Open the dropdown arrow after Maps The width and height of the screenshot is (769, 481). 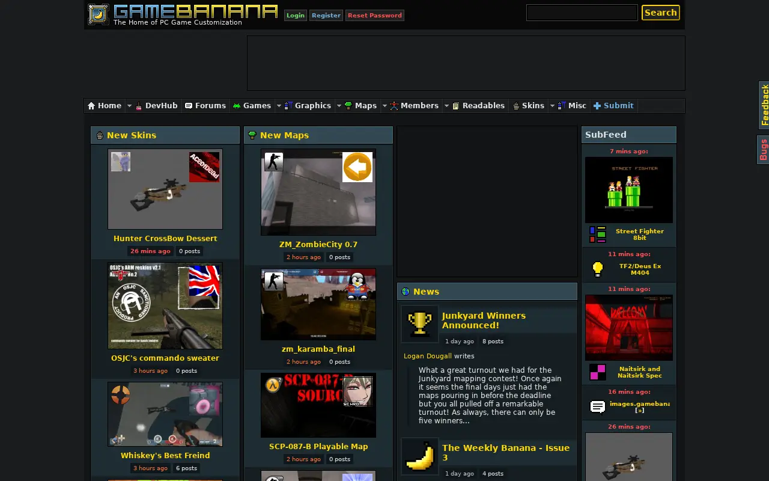(384, 106)
